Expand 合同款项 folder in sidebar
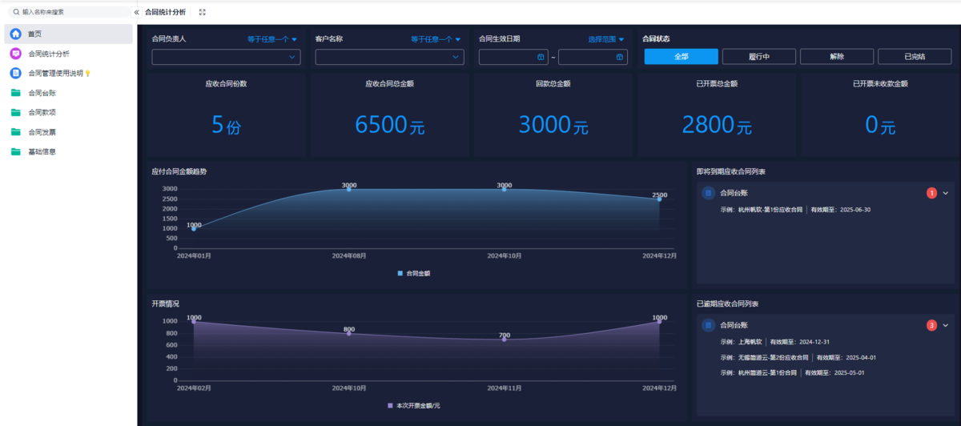 pyautogui.click(x=68, y=112)
